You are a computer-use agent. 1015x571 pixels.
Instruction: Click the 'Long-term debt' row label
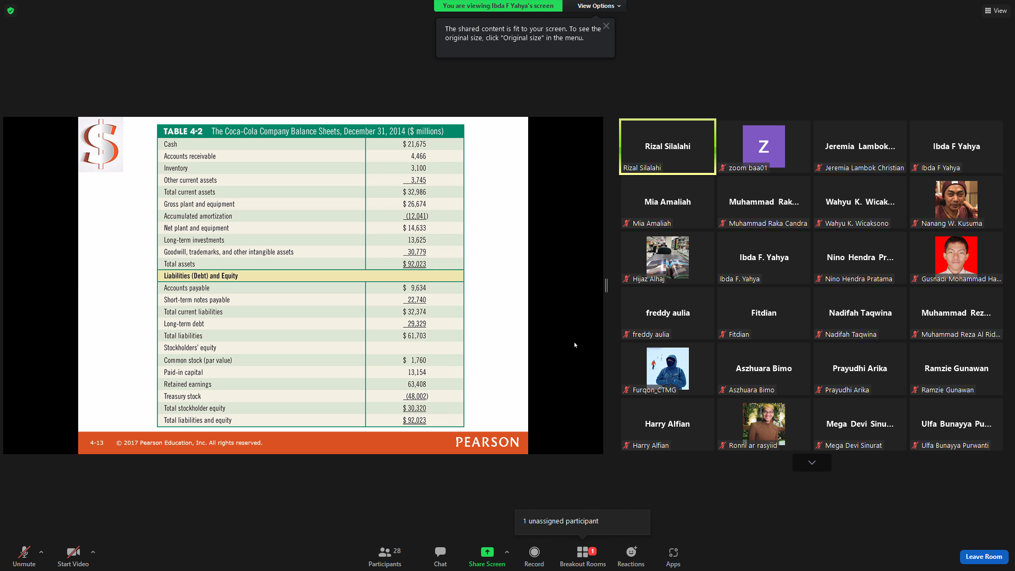[x=184, y=324]
